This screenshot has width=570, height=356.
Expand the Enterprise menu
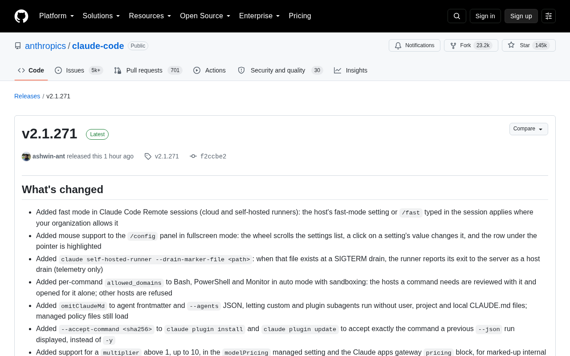260,16
